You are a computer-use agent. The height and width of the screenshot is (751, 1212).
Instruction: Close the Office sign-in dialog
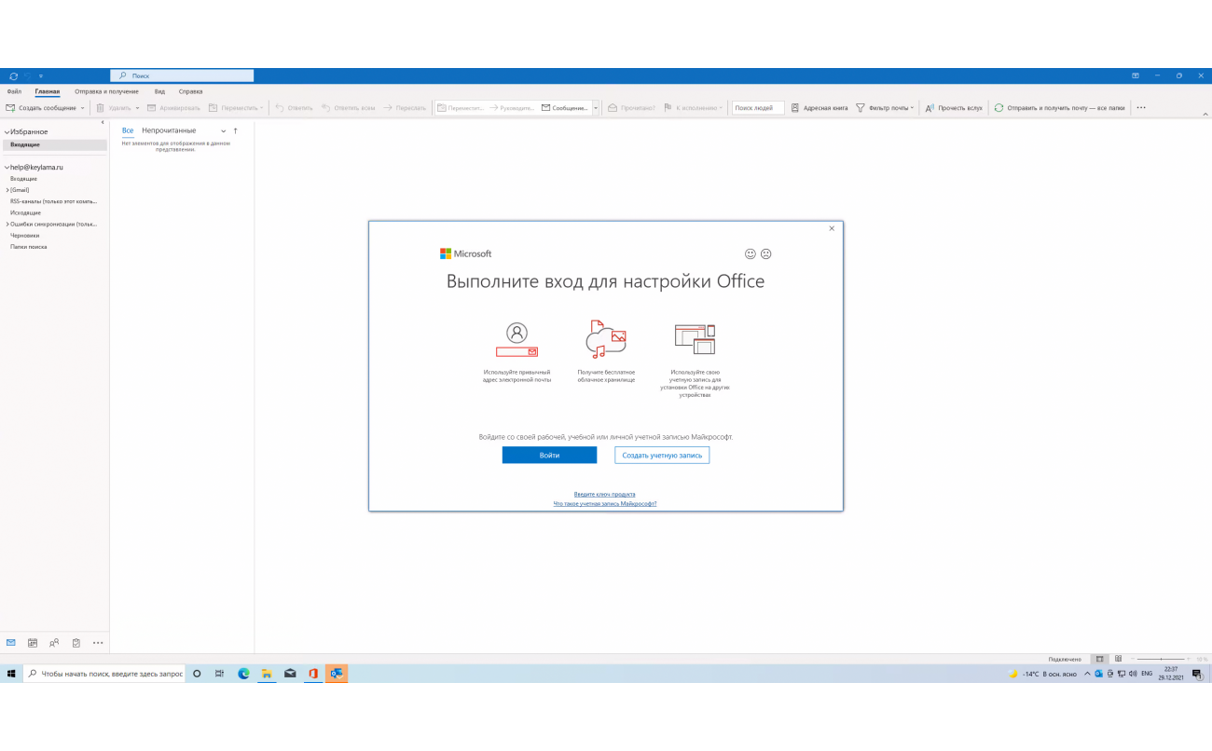point(832,228)
